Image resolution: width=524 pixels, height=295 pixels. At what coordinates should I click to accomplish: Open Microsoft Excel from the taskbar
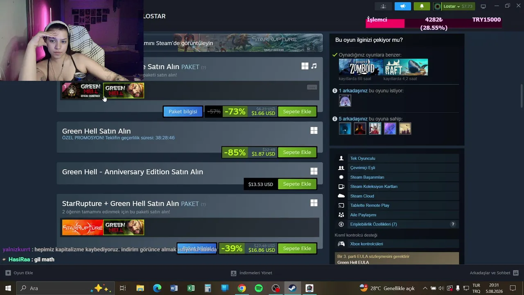191,288
